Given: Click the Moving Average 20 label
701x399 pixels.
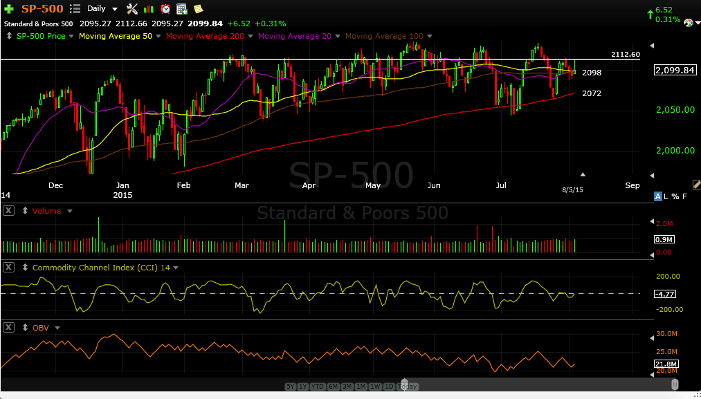Looking at the screenshot, I should coord(295,36).
